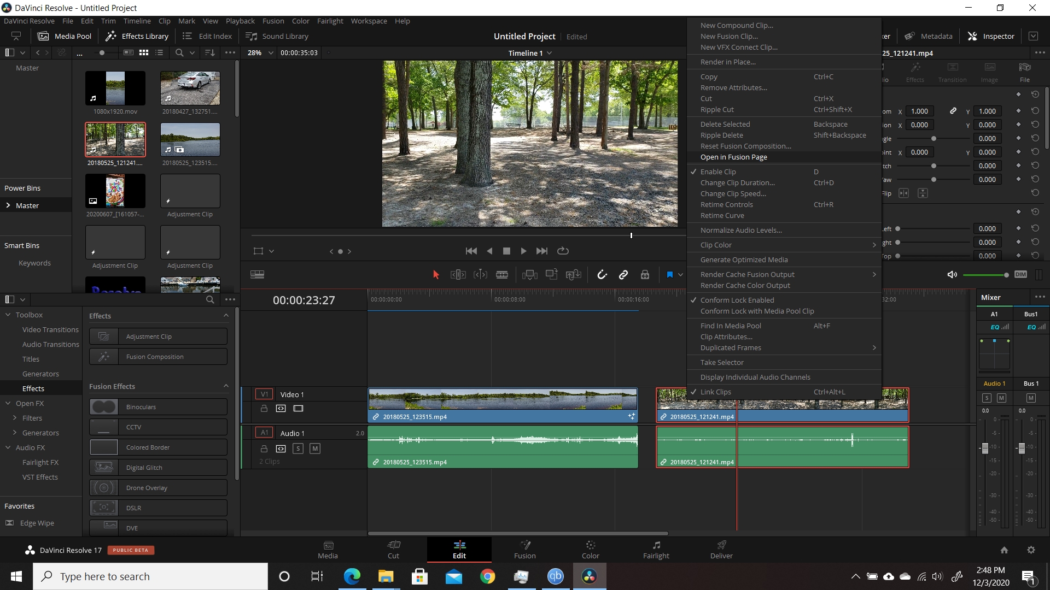Start playback with the Play button
Screen dimensions: 1050x590
[523, 251]
